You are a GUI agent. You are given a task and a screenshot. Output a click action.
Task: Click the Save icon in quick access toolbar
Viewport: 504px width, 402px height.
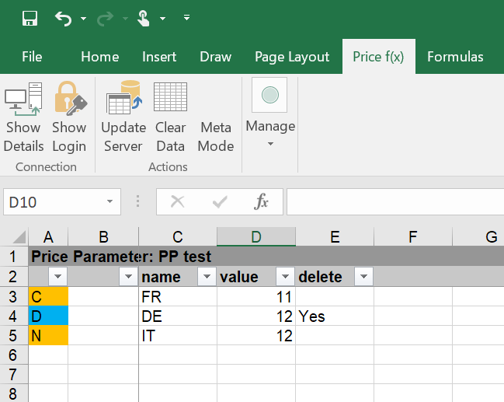(x=30, y=18)
